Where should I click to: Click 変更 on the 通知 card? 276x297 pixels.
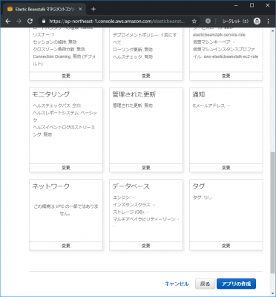(226, 168)
